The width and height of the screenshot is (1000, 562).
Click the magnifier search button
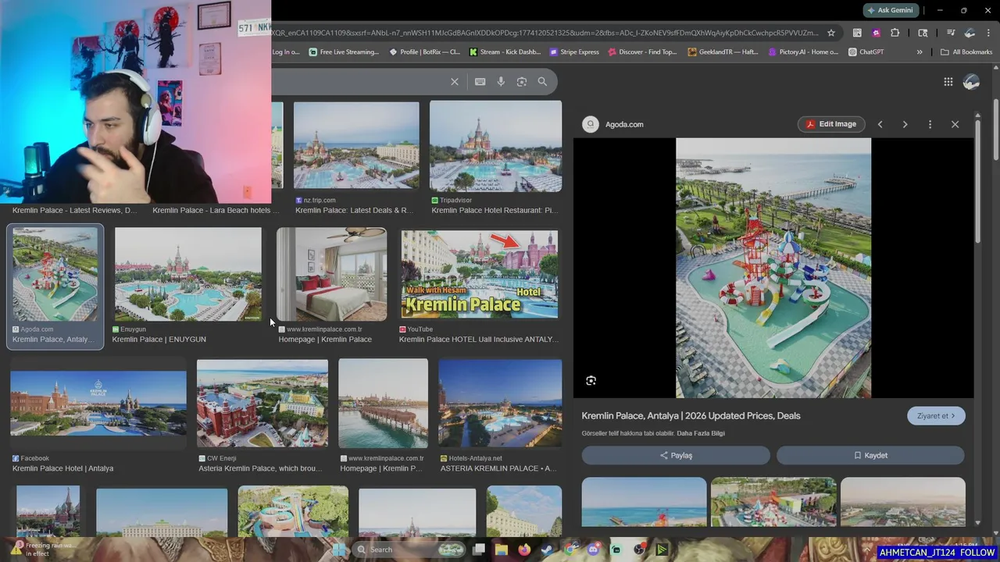tap(542, 82)
